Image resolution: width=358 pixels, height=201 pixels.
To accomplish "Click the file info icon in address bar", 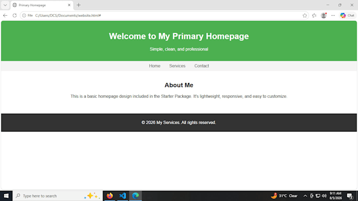I will [24, 15].
